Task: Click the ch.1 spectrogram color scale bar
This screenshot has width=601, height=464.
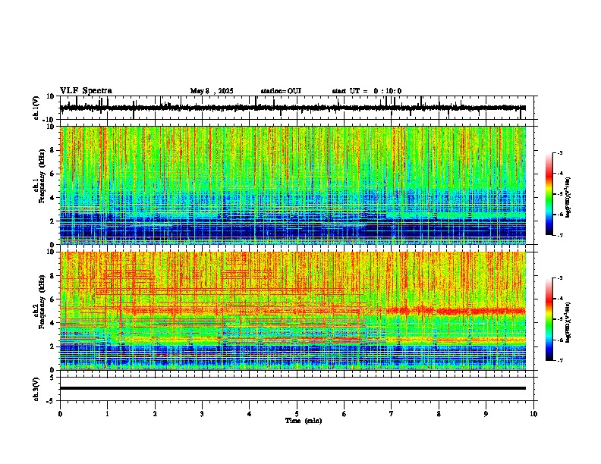Action: pos(549,194)
